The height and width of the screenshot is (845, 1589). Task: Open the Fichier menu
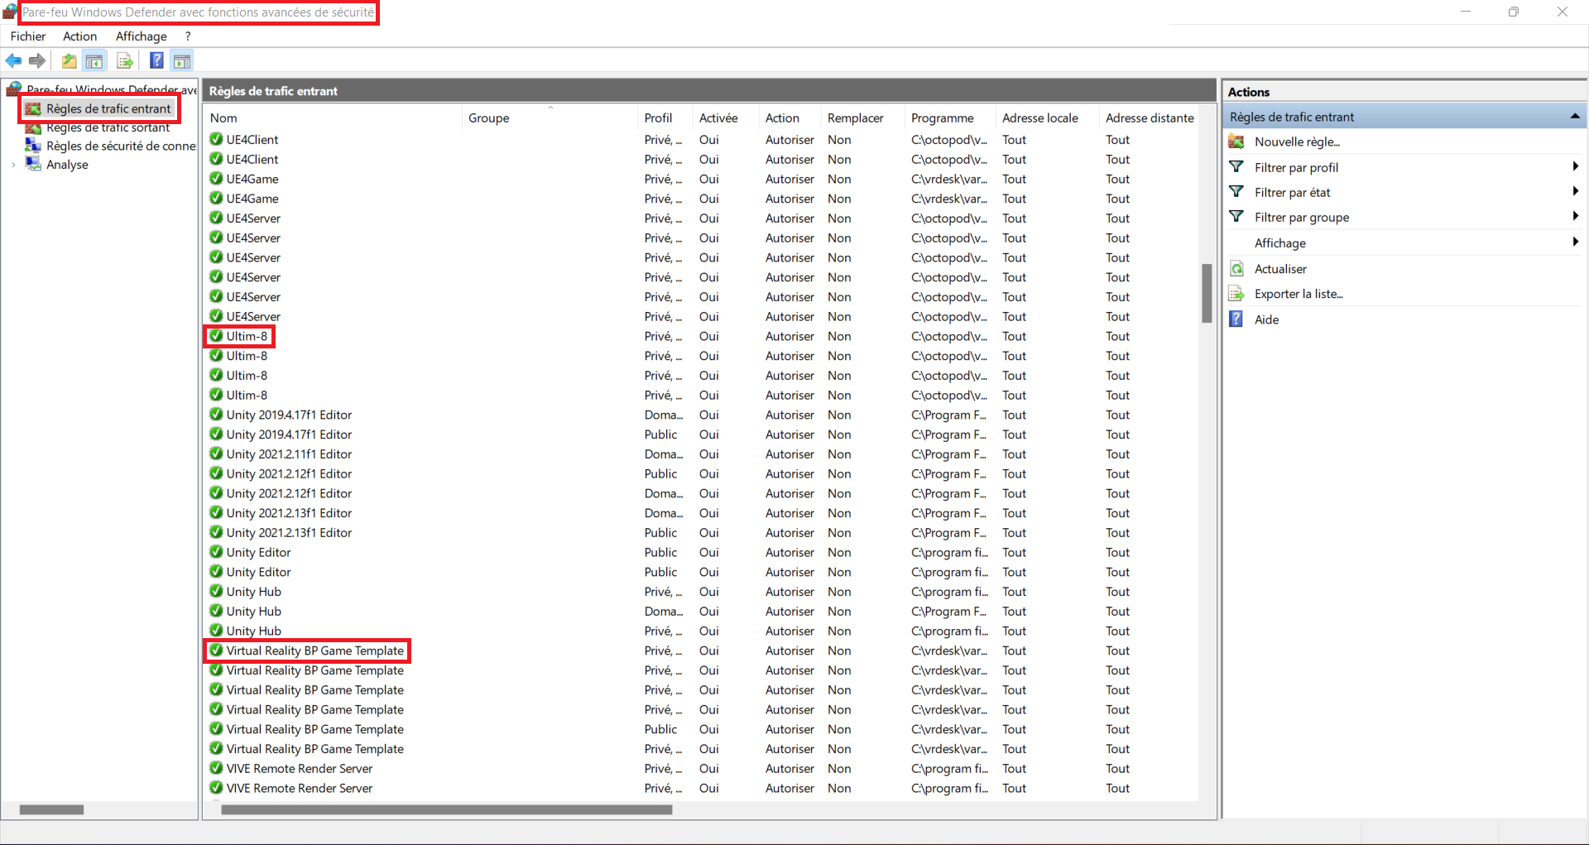(28, 36)
